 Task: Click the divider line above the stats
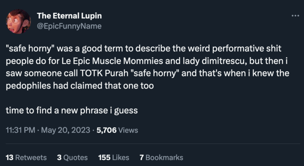[x=153, y=144]
